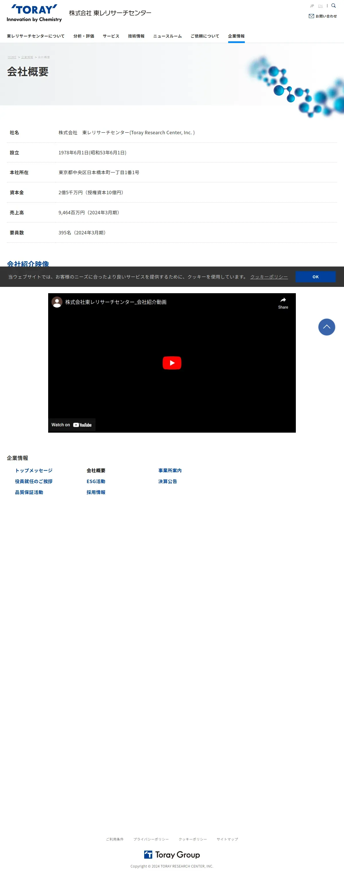The width and height of the screenshot is (344, 877).
Task: Click 企業情報 breadcrumb link
Action: [27, 57]
